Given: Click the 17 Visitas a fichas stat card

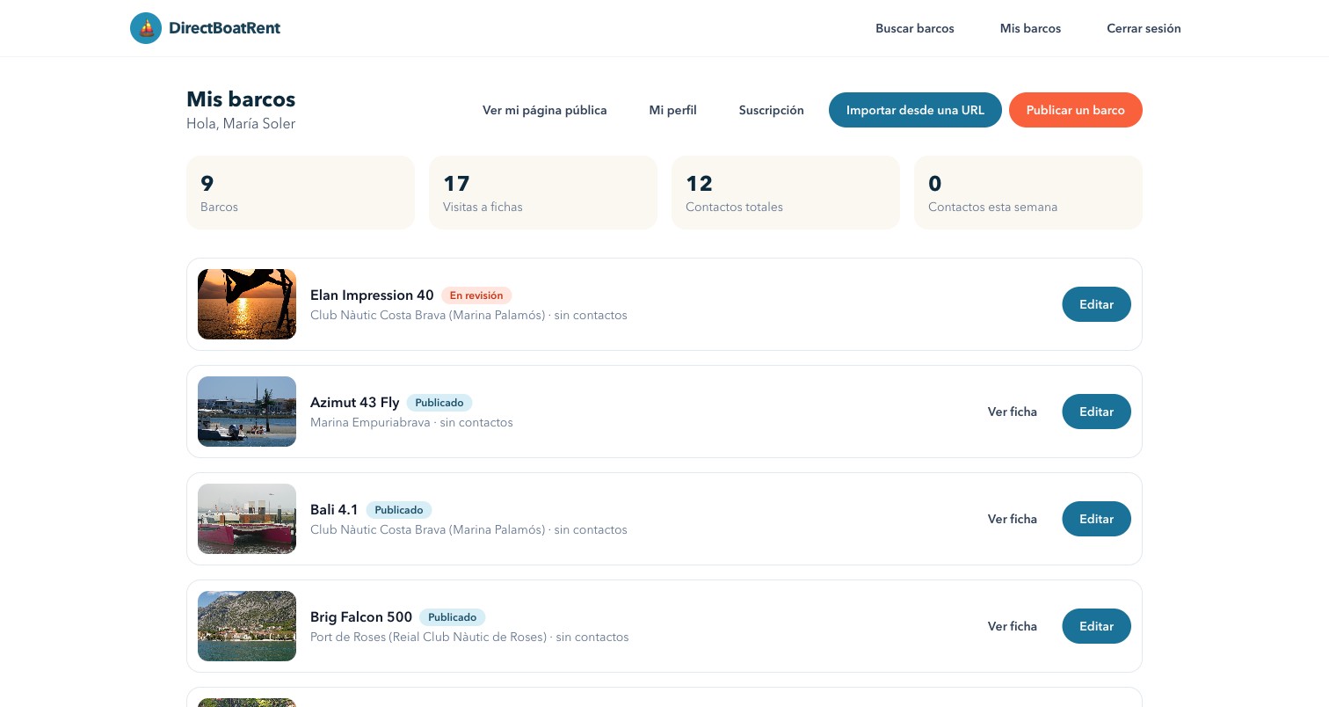Looking at the screenshot, I should [x=543, y=193].
